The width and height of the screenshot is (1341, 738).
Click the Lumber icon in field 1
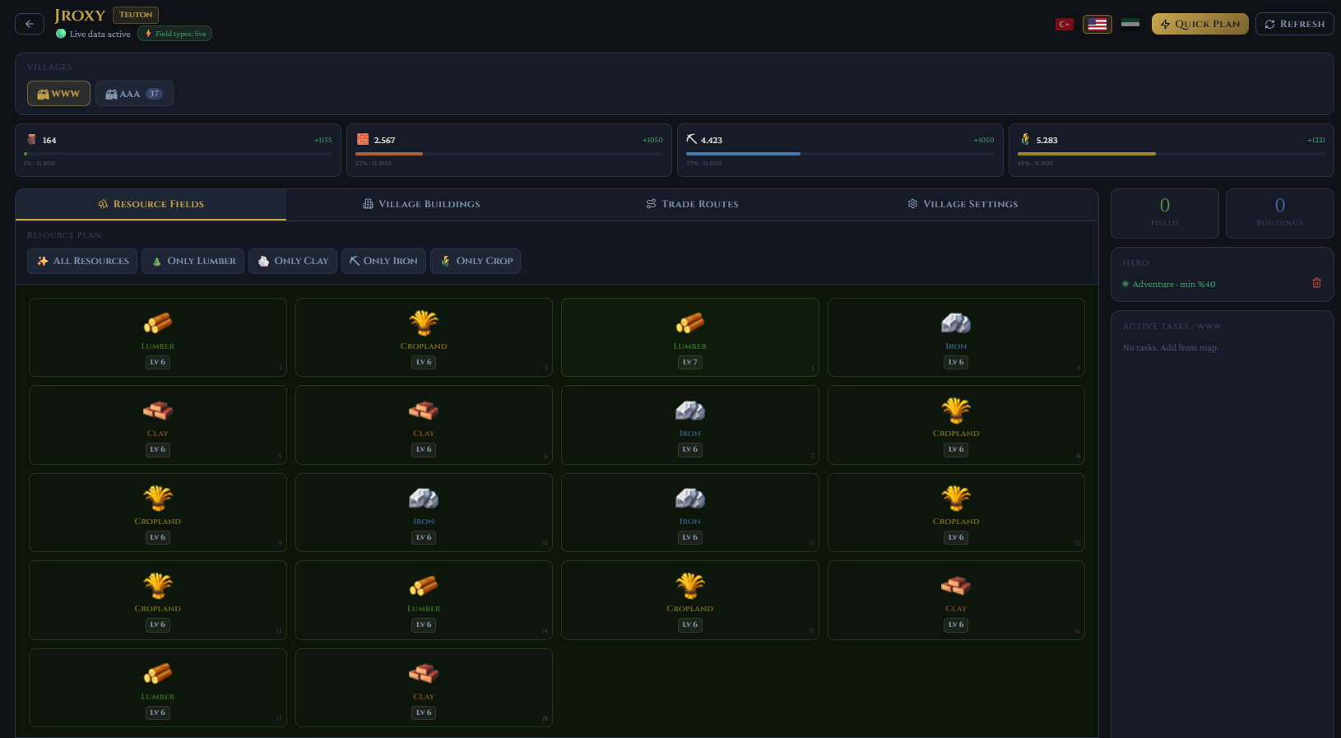[x=158, y=323]
